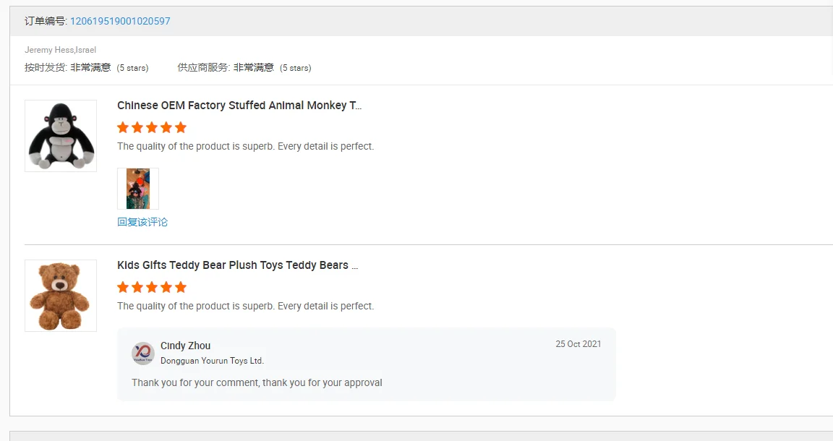Click the first star of teddy bear rating
The image size is (833, 441).
(x=123, y=287)
